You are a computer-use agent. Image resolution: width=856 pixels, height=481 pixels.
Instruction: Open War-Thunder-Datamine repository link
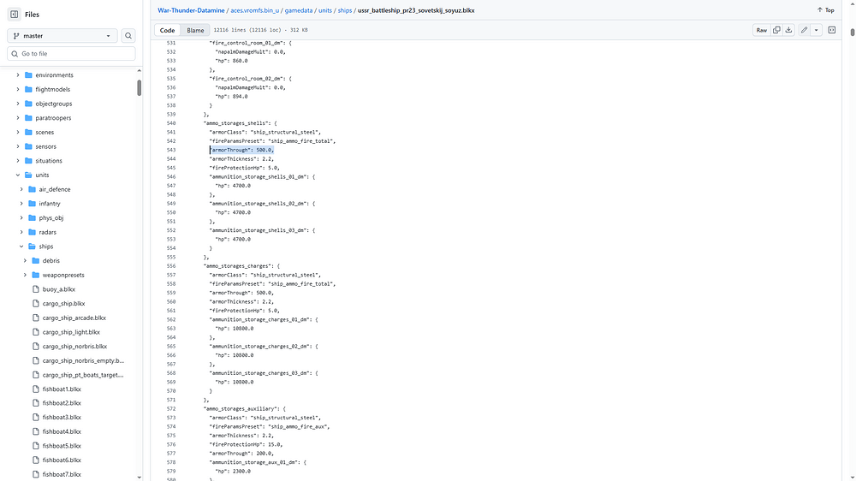click(192, 10)
